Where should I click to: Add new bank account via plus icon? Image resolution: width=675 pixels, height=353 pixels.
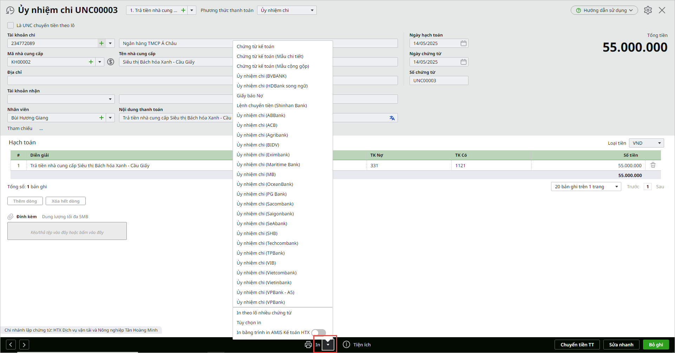[x=101, y=43]
